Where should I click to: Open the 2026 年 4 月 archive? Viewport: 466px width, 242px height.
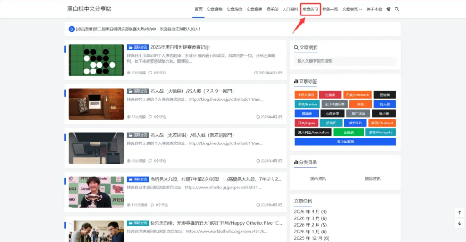[310, 212]
